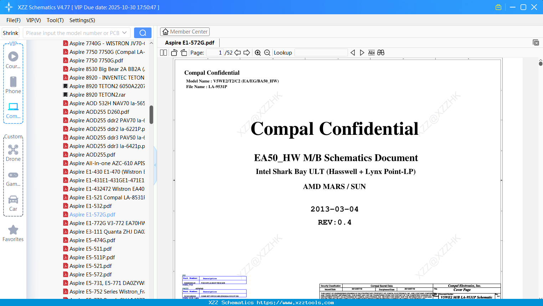Open the Member Center

185,32
